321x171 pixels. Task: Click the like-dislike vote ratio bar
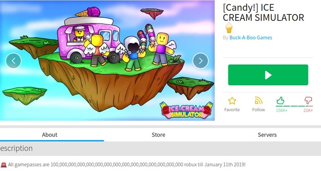(294, 106)
